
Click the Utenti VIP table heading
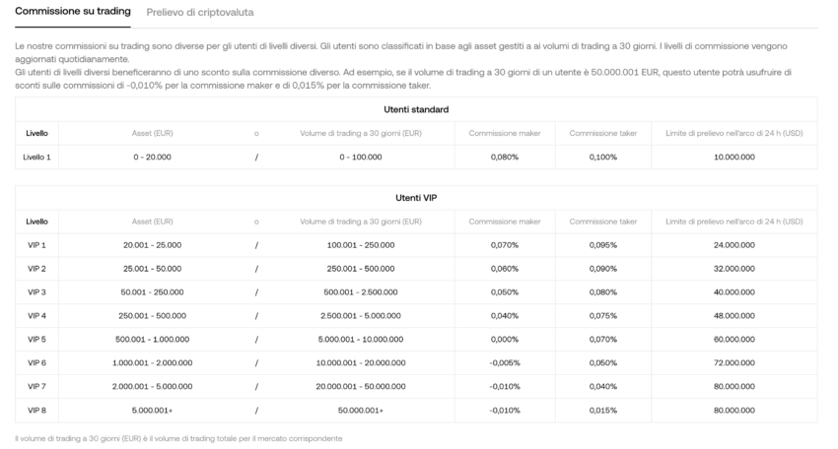pos(416,198)
